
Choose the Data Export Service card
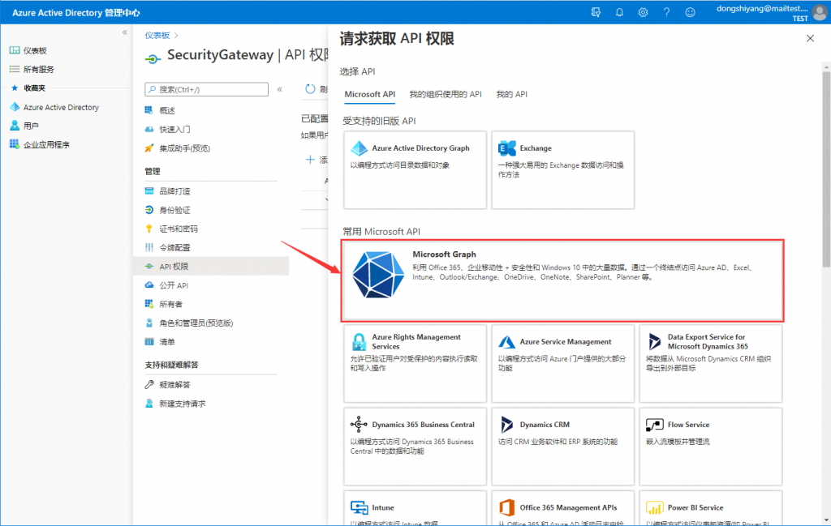coord(711,364)
